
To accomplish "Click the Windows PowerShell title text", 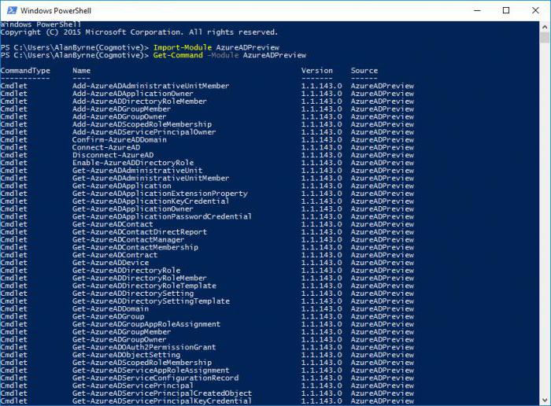I will point(56,10).
